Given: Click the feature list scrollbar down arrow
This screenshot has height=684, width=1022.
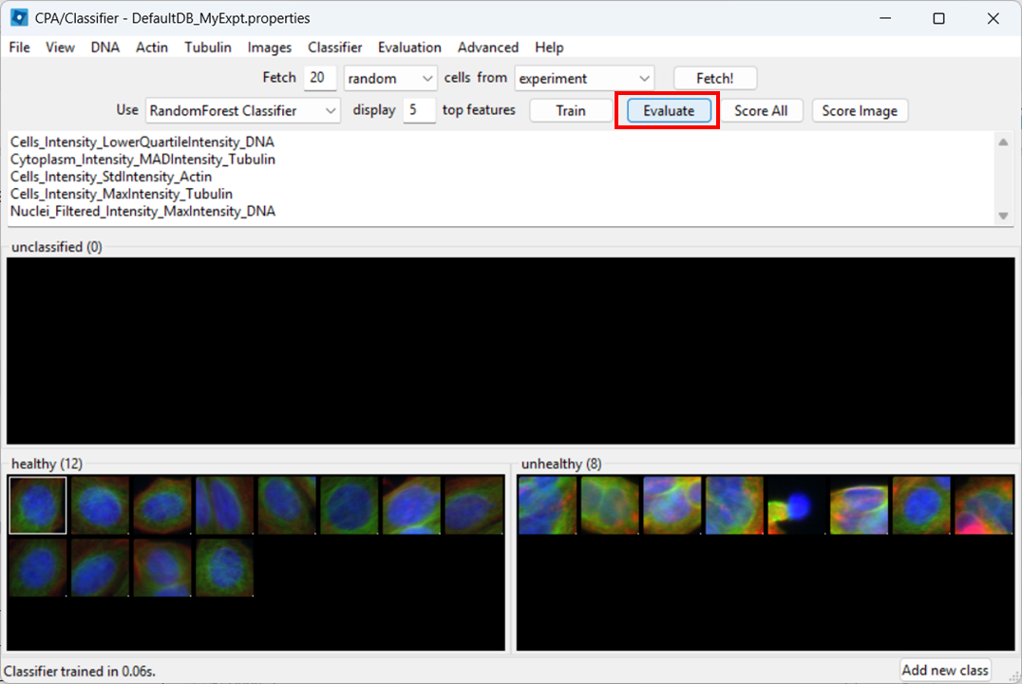Looking at the screenshot, I should point(1004,216).
